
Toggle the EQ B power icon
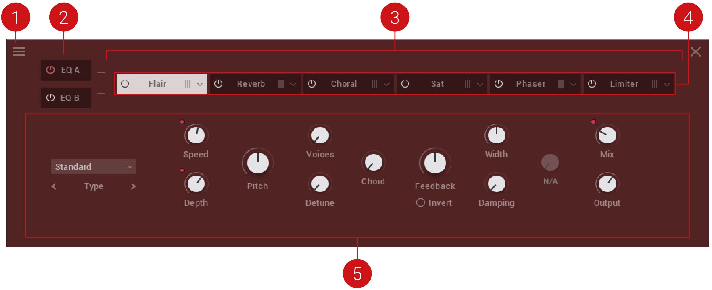tap(51, 98)
